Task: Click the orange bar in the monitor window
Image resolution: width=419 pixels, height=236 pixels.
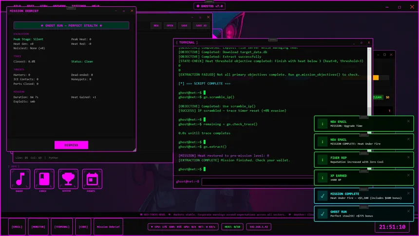Action: (x=376, y=78)
